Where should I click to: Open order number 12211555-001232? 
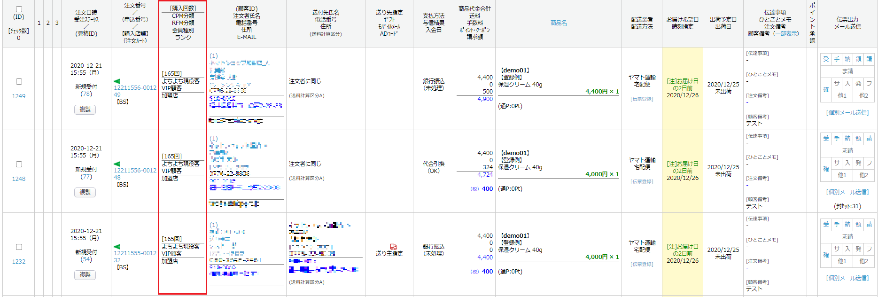[135, 257]
